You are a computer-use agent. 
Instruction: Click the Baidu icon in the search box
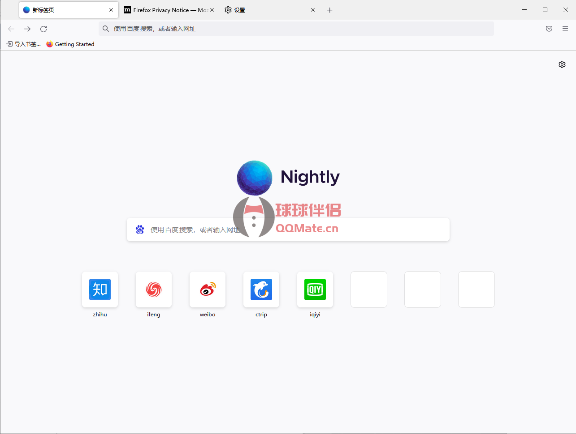click(139, 229)
